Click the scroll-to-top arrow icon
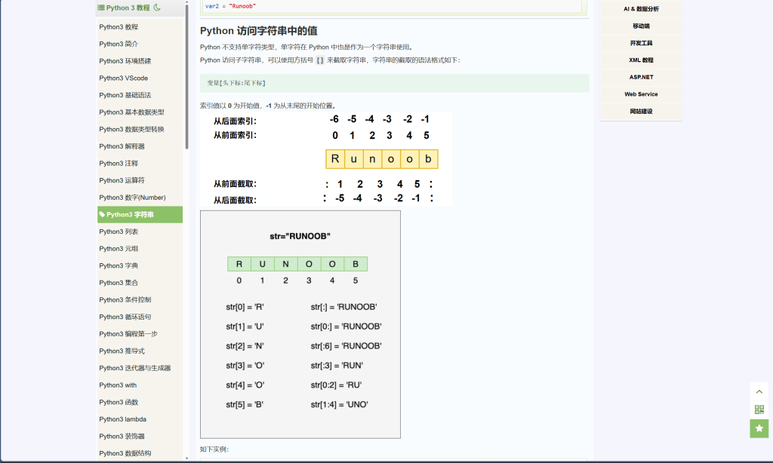The height and width of the screenshot is (463, 773). [759, 391]
